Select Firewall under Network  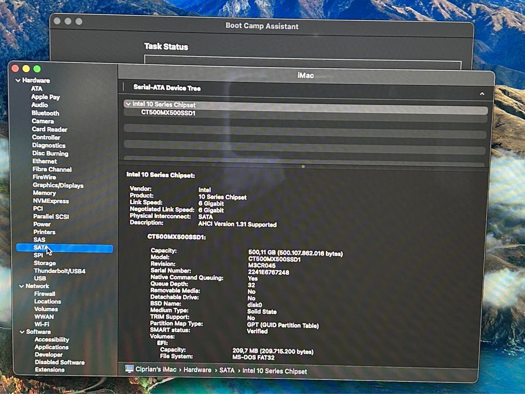44,294
